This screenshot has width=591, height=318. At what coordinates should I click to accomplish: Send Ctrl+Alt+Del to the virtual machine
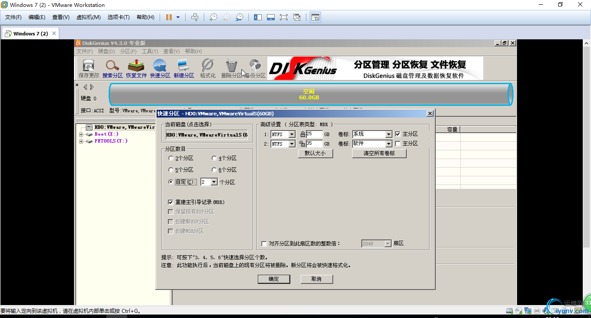[195, 17]
